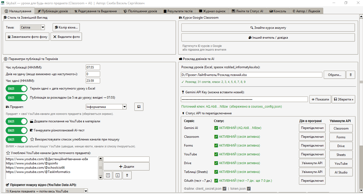The width and height of the screenshot is (363, 194).
Task: Click the new YouTube channel input field
Action: coord(126,159)
